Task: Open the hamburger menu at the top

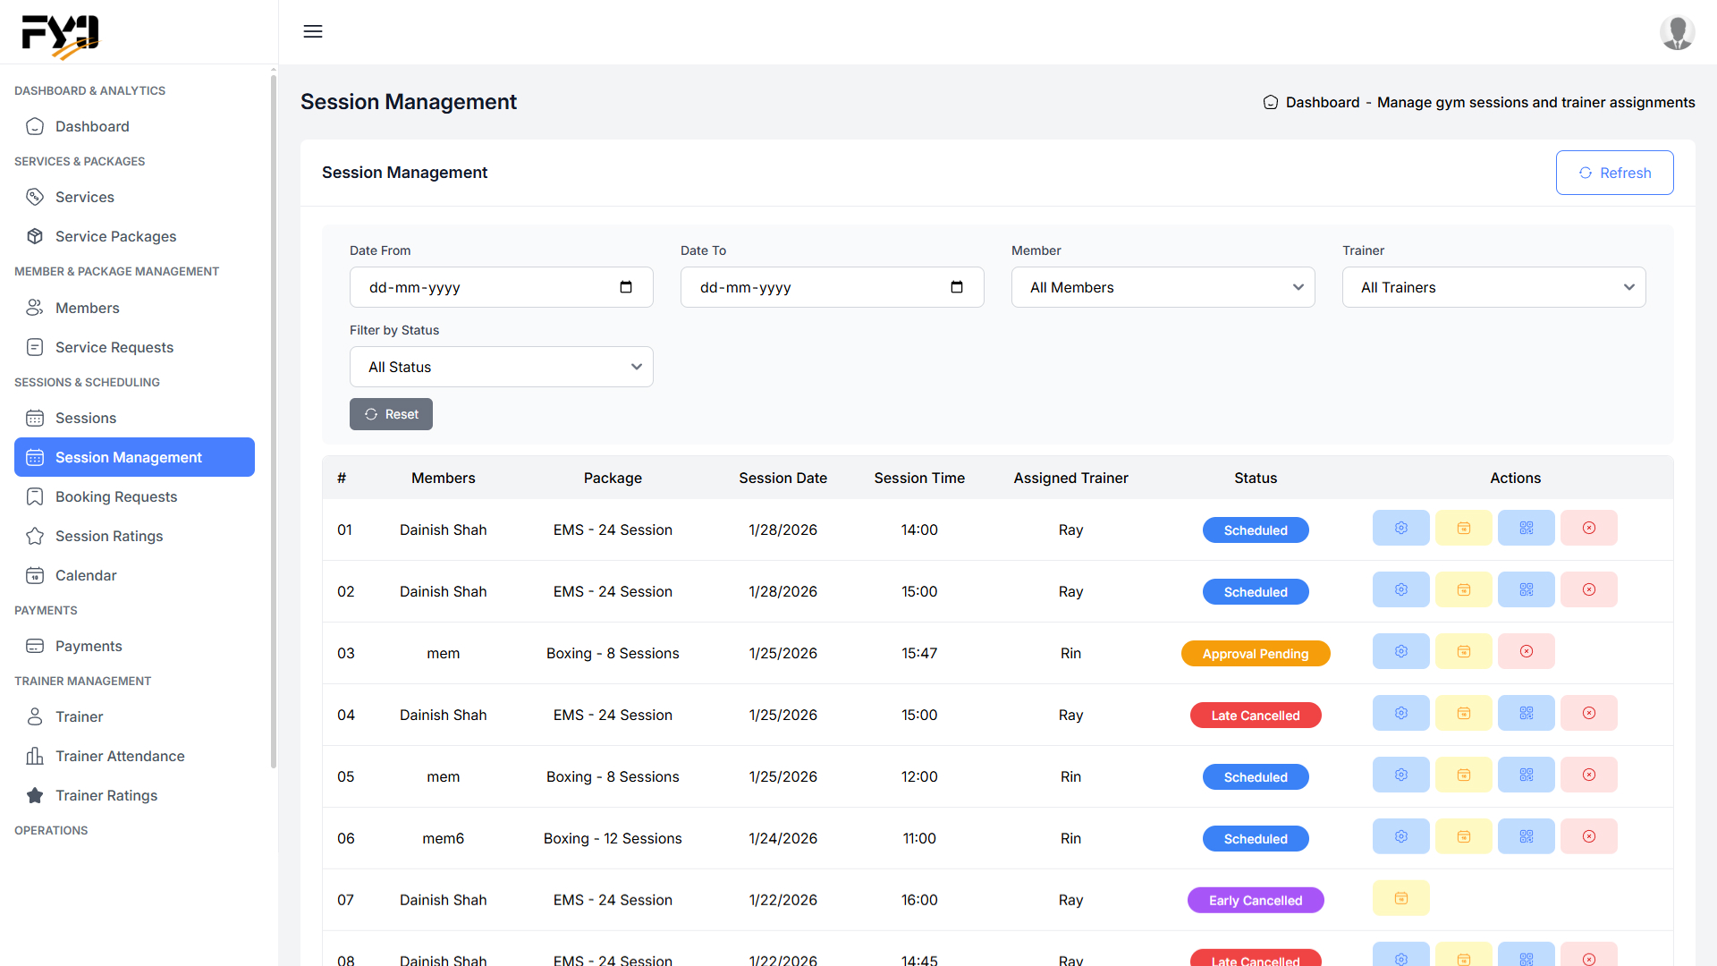Action: coord(313,31)
